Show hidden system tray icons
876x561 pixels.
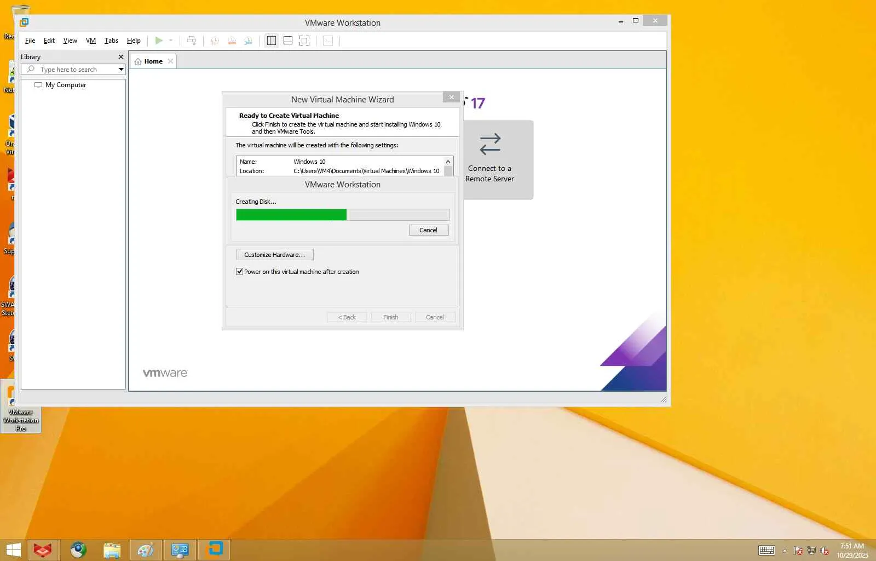(785, 551)
